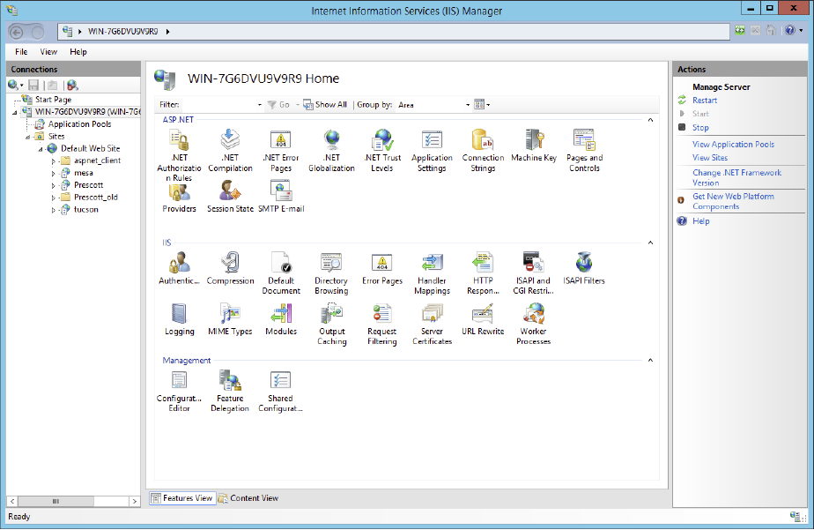Image resolution: width=814 pixels, height=530 pixels.
Task: Expand the Prescott_old tree node
Action: (53, 198)
